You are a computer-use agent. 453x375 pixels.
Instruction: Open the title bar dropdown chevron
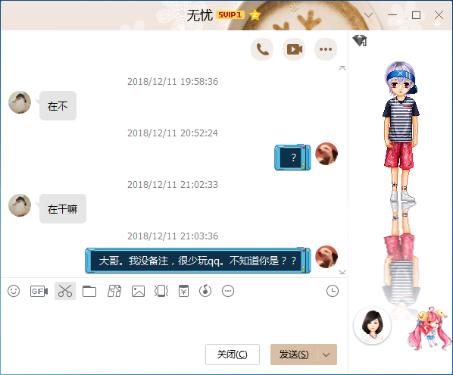click(368, 15)
